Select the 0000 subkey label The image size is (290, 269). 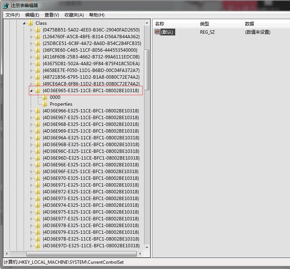pyautogui.click(x=55, y=97)
